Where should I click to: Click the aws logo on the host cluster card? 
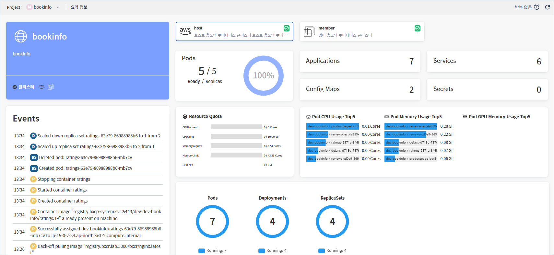pos(185,31)
